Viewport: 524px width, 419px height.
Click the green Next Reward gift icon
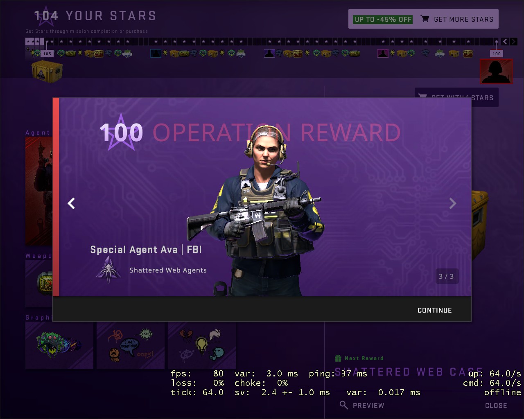(x=338, y=358)
